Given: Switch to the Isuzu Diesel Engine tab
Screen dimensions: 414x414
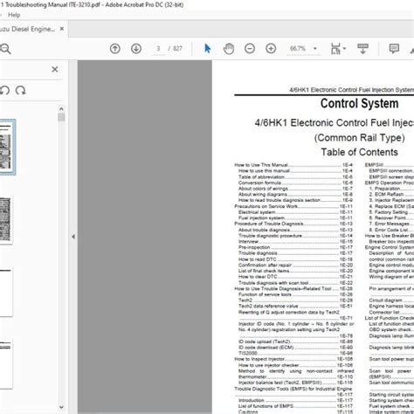Looking at the screenshot, I should tap(28, 29).
